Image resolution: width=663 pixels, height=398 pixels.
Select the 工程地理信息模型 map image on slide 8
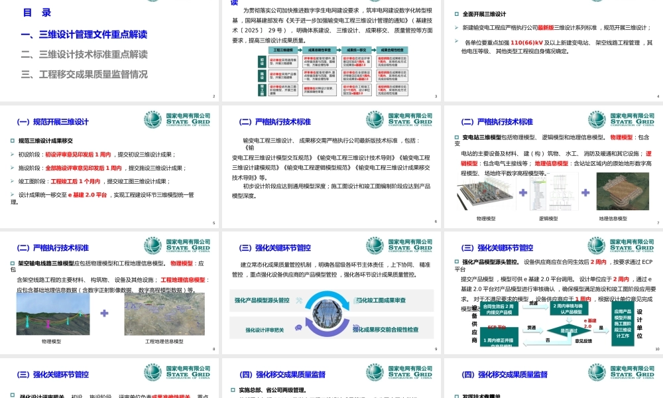[x=164, y=314]
